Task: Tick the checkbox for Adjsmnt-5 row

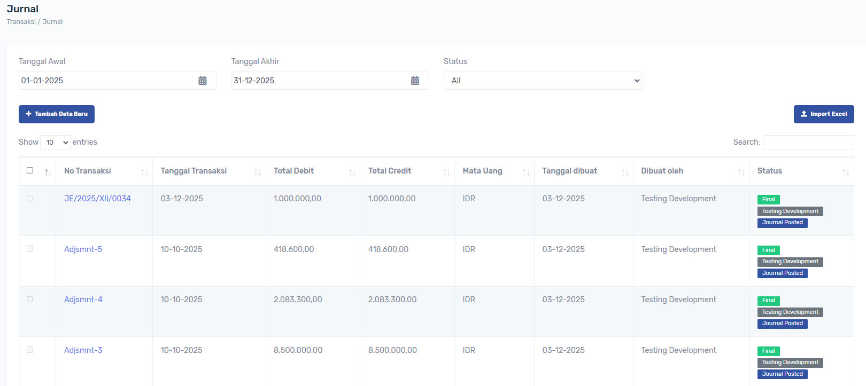Action: click(30, 249)
